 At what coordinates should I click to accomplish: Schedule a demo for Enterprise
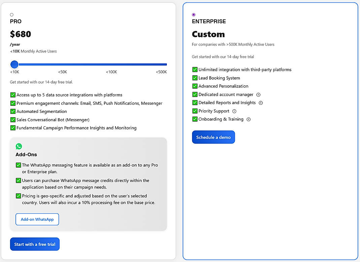point(213,137)
